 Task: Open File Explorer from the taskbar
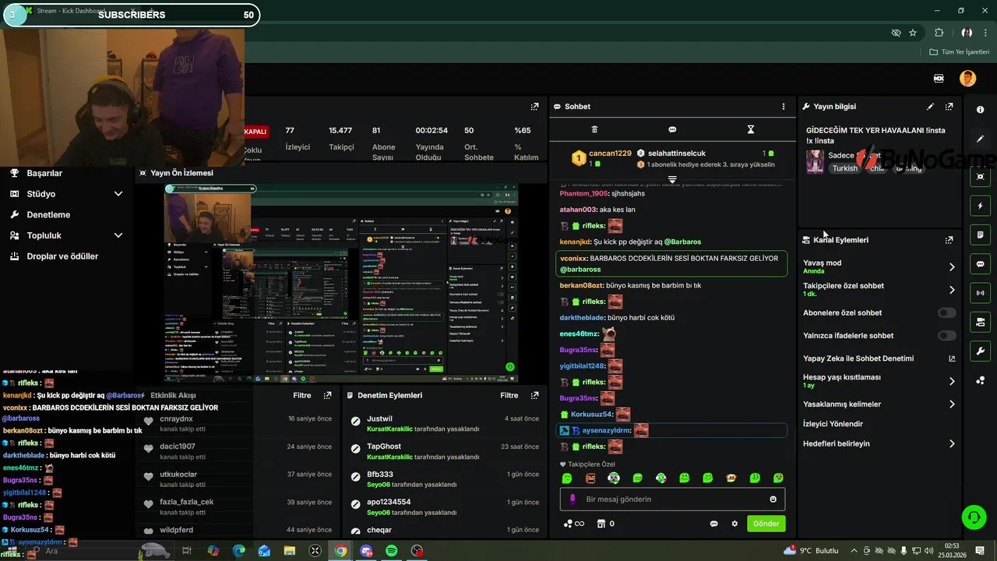pyautogui.click(x=290, y=551)
